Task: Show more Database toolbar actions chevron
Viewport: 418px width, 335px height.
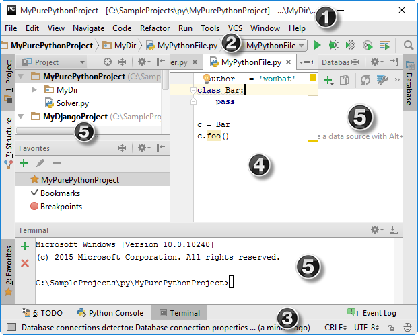Action: [397, 80]
